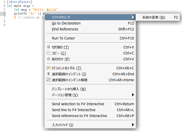Click the comment bubble icon

[x=49, y=68]
